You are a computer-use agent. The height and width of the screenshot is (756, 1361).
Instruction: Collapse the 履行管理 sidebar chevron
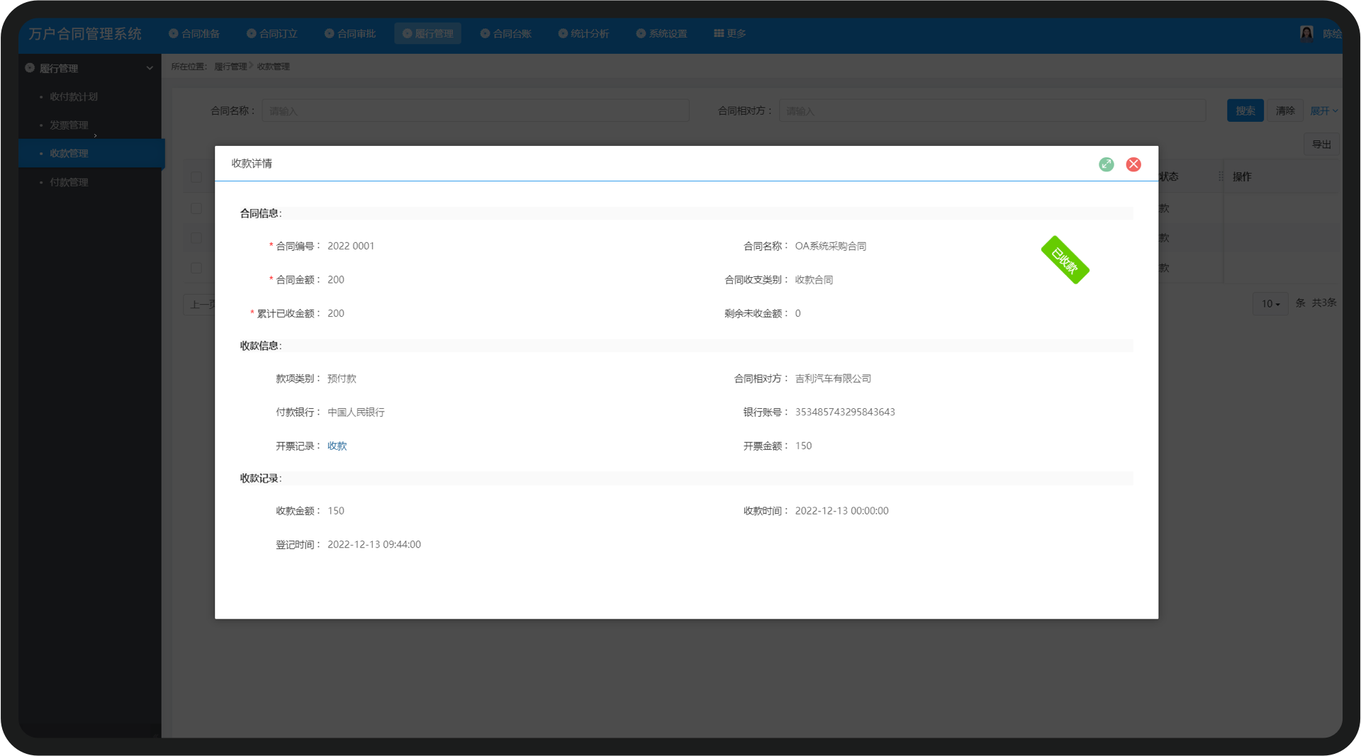[150, 68]
